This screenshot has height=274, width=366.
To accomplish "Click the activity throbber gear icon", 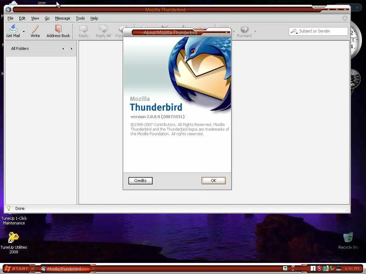I will [x=345, y=18].
